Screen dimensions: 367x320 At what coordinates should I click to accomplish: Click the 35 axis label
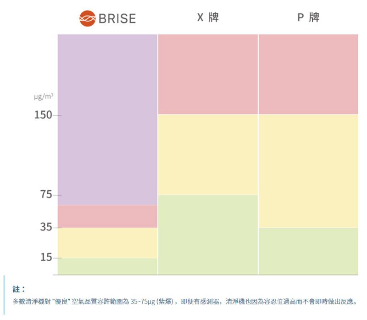[x=46, y=227]
